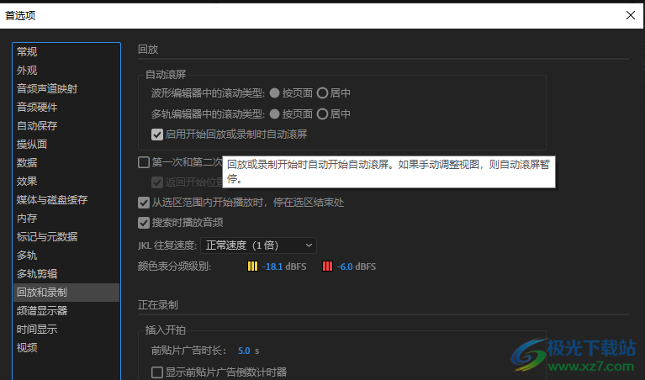
Task: Open the JKL 往复速度 dropdown
Action: tap(258, 245)
